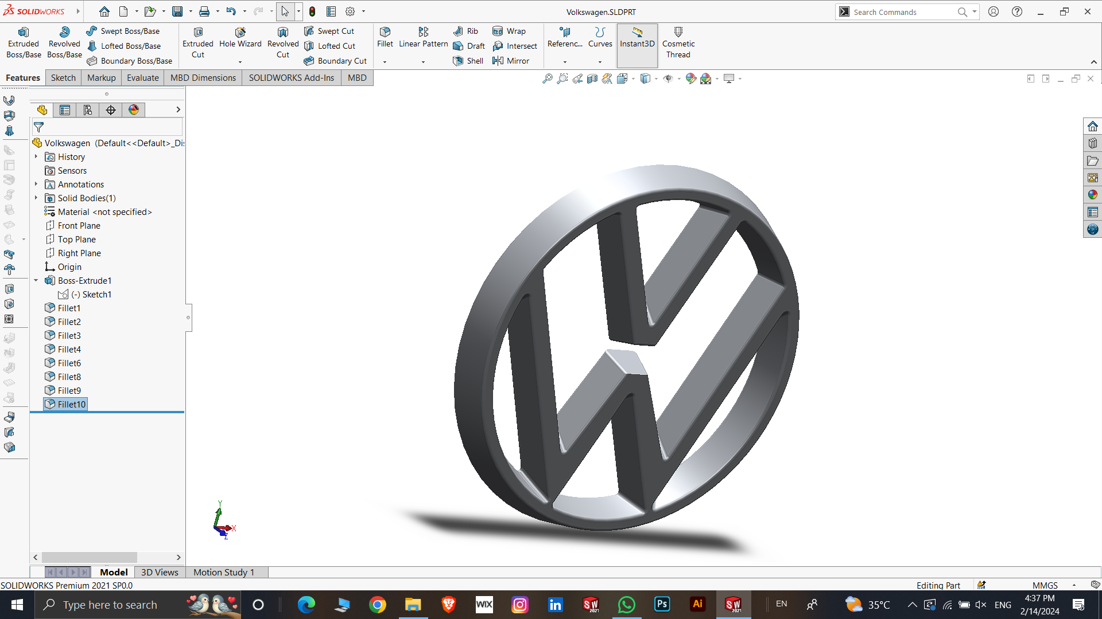Switch to the Sketch tab
Image resolution: width=1102 pixels, height=619 pixels.
[63, 78]
